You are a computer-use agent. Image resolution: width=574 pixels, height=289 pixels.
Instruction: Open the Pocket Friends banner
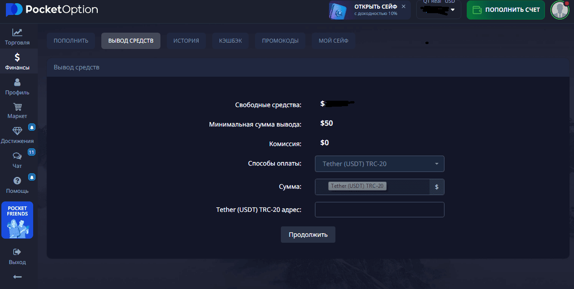(x=17, y=220)
